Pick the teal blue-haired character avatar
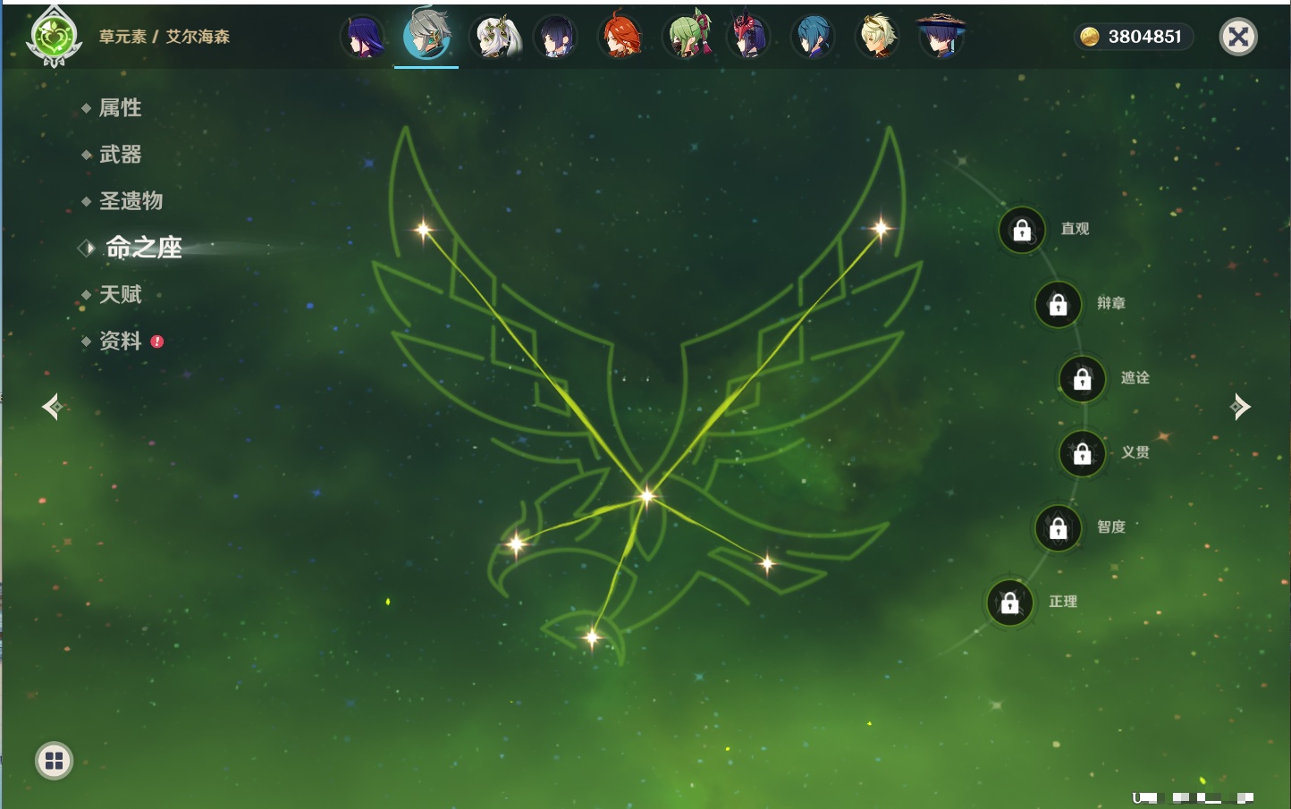The image size is (1291, 809). point(814,38)
